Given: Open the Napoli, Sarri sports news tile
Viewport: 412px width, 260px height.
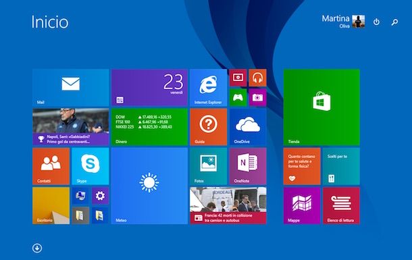Looking at the screenshot, I should (71, 127).
